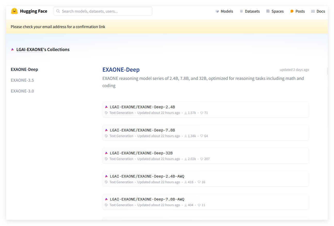The image size is (334, 226).
Task: Click the grid icon beside Spaces
Action: (268, 11)
